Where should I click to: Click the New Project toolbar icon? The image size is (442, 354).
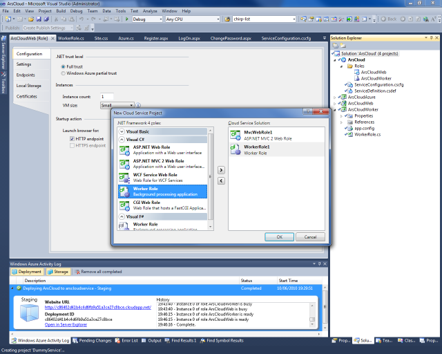tap(8, 19)
